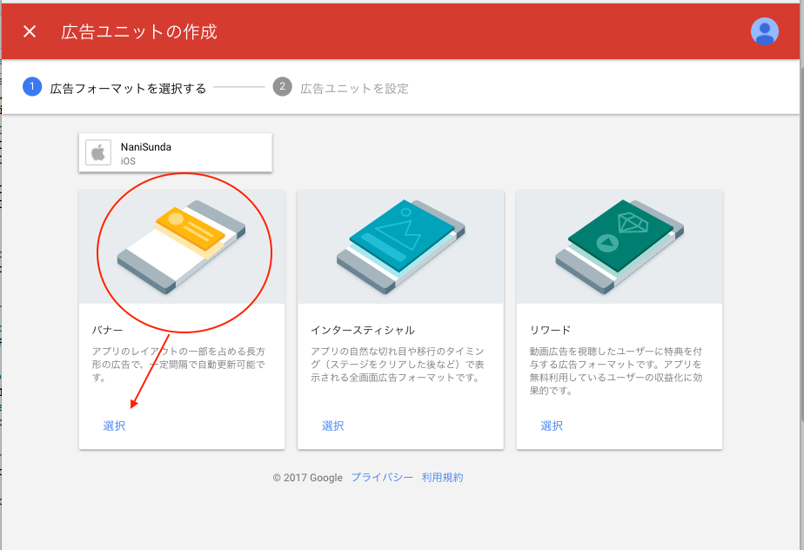This screenshot has width=804, height=550.
Task: Click the interstitial description text
Action: (x=398, y=365)
